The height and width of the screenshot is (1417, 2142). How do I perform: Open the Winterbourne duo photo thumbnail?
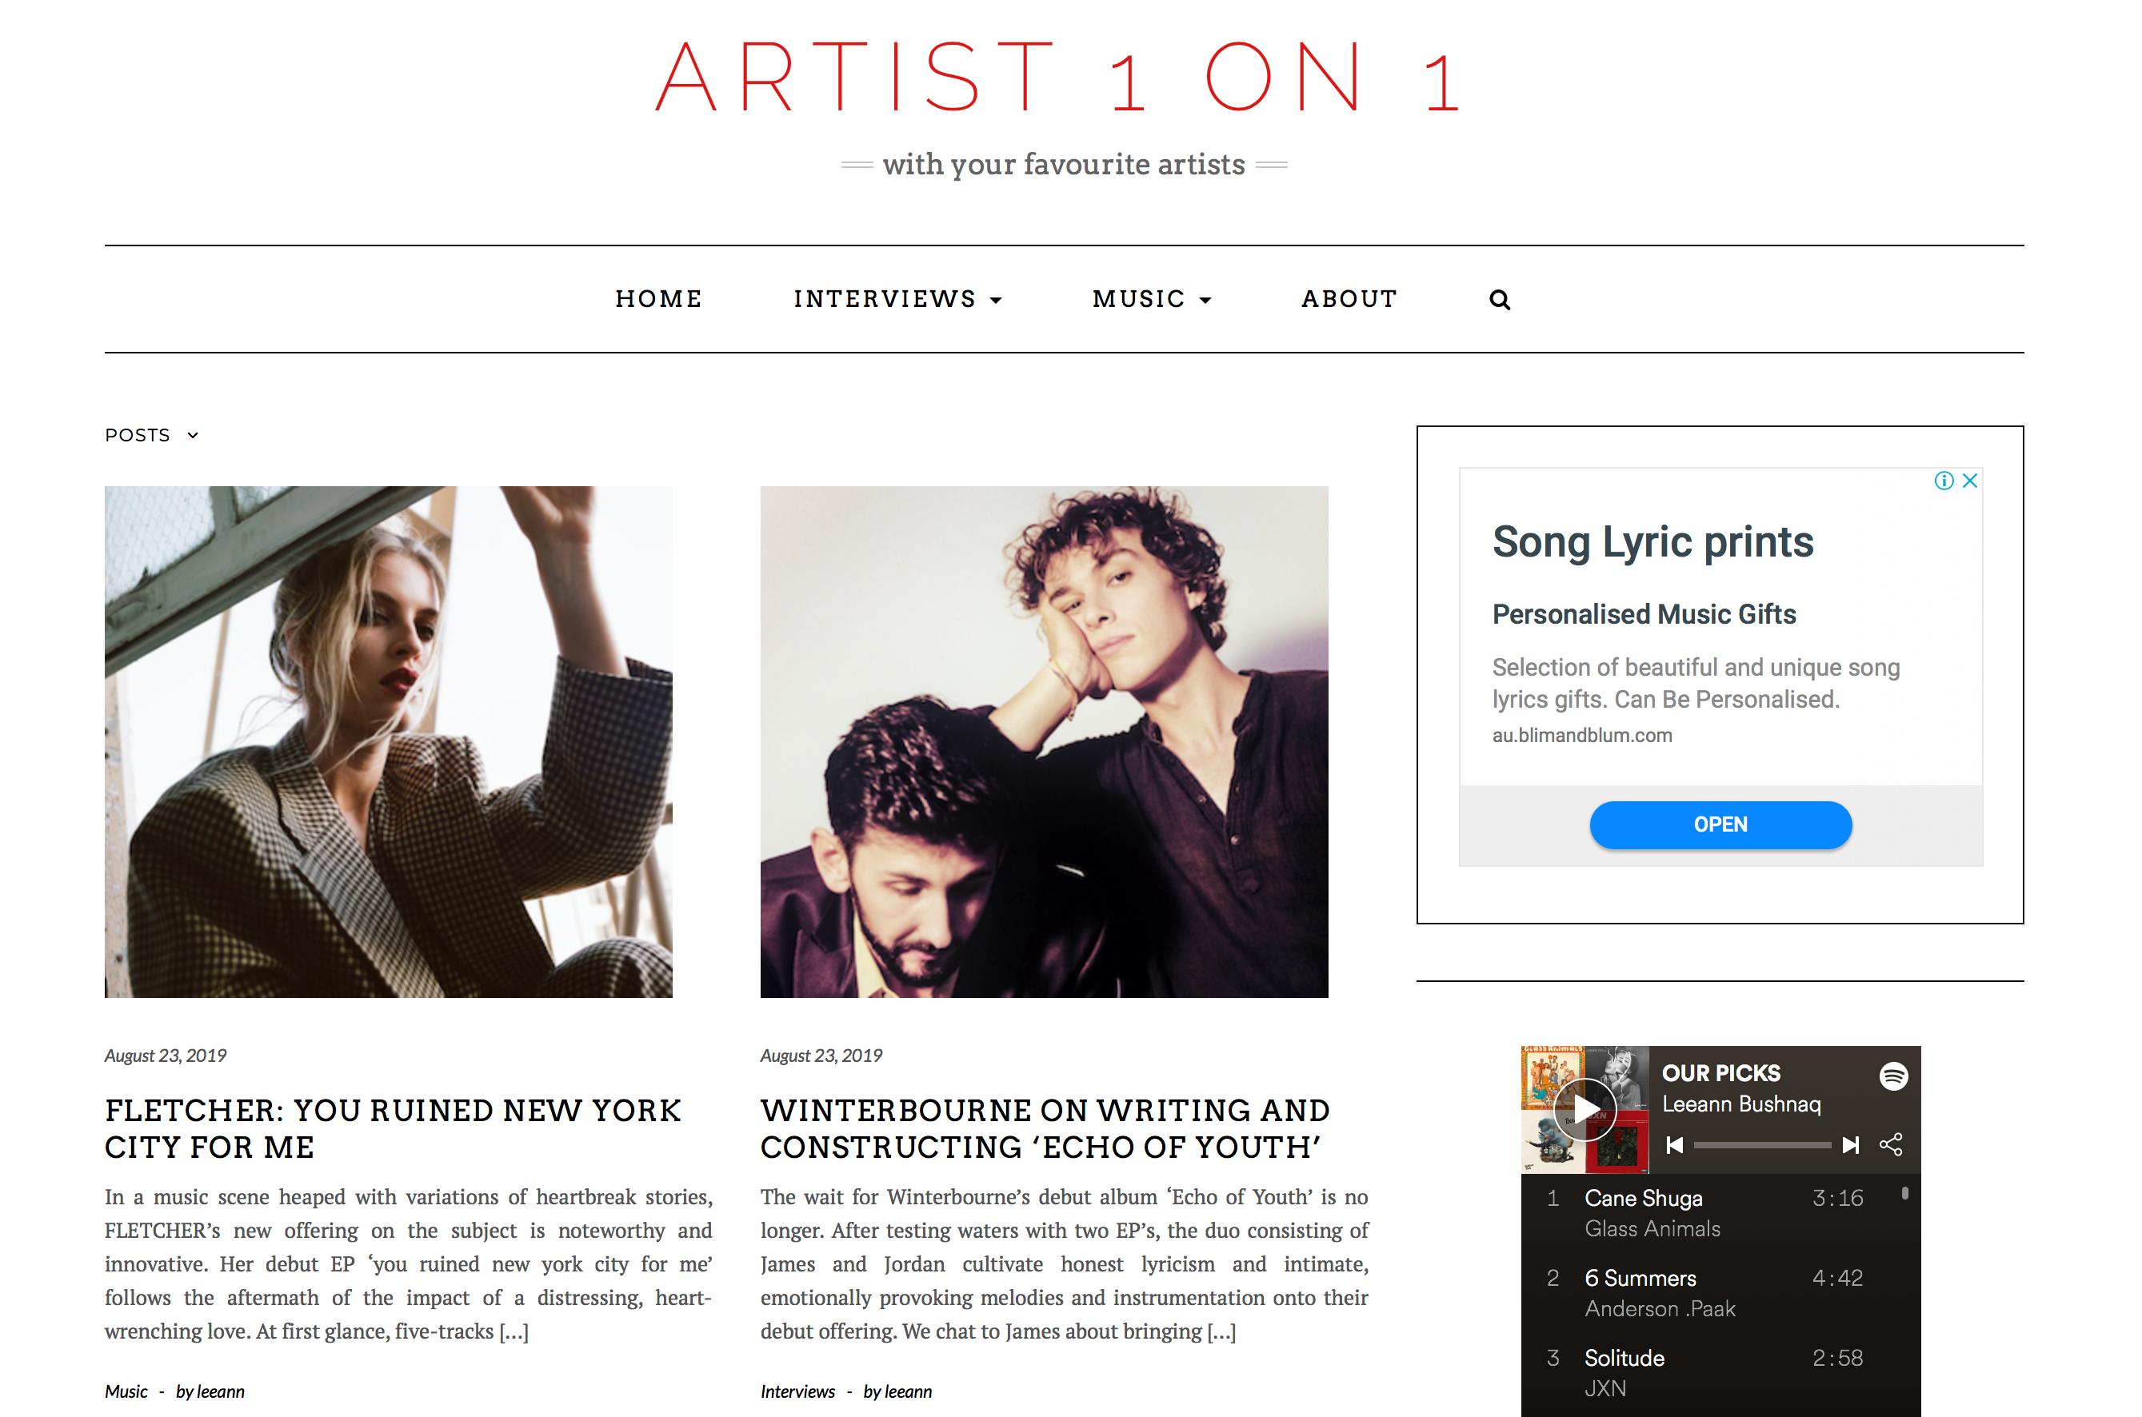[1044, 742]
